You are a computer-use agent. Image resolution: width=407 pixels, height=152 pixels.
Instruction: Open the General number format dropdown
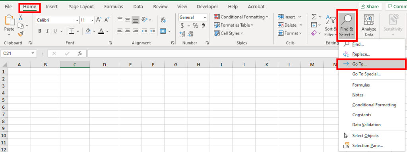click(x=205, y=17)
